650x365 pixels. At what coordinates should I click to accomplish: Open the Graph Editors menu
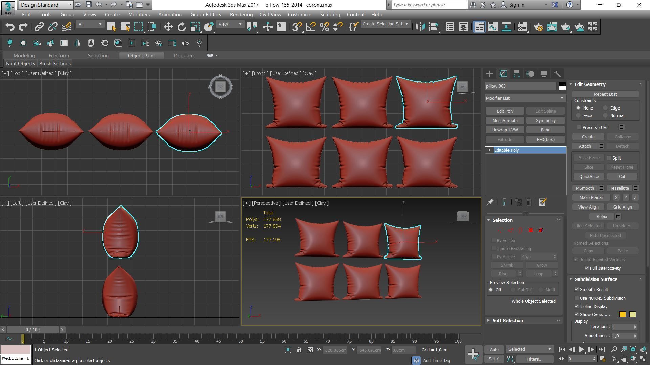click(205, 15)
